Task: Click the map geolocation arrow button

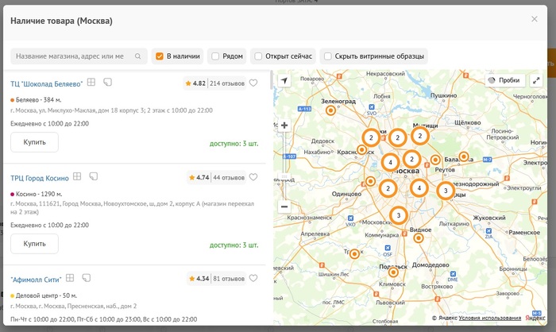Action: pos(284,81)
